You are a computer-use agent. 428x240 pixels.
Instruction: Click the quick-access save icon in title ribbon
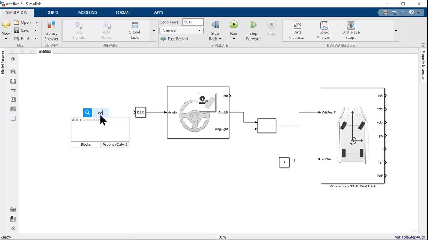click(386, 12)
